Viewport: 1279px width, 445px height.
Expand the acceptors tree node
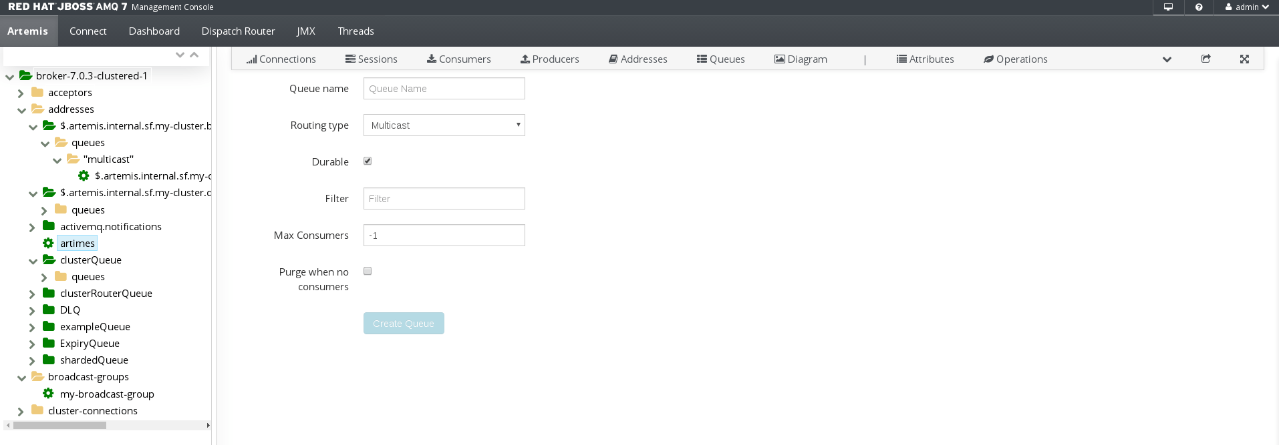pyautogui.click(x=21, y=93)
